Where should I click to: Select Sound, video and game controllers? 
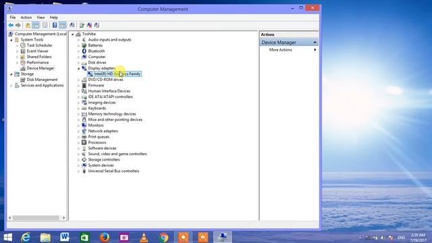(x=117, y=154)
